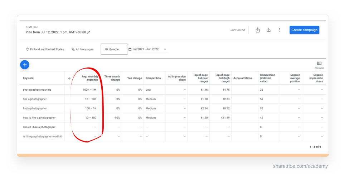
Task: Download keyword plan via download icon
Action: click(269, 30)
